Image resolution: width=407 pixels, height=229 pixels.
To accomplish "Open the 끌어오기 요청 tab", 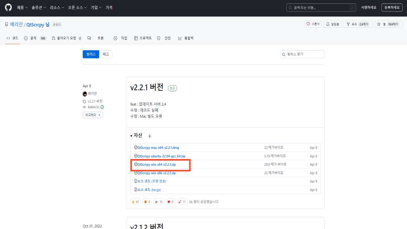I will coord(67,38).
